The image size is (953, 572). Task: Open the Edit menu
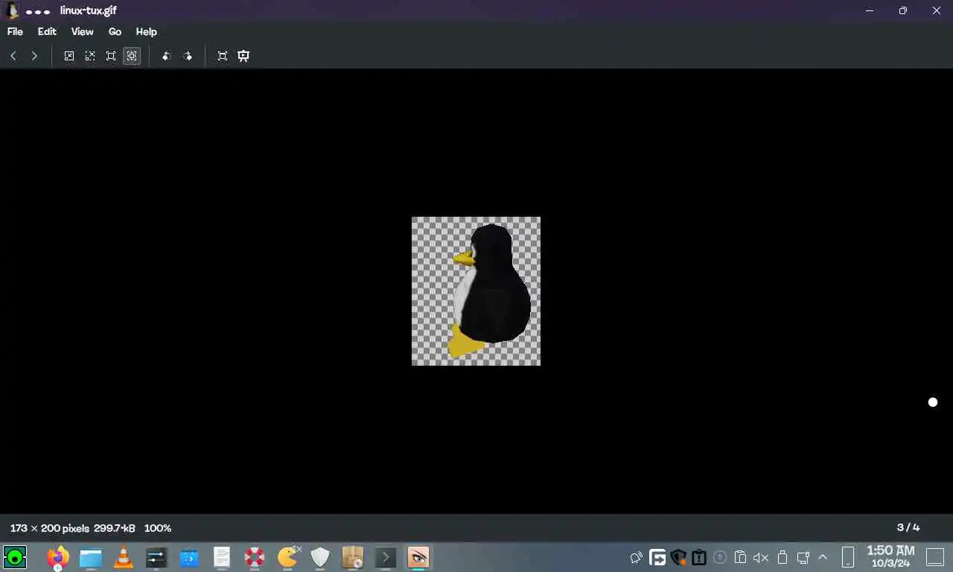pos(47,32)
